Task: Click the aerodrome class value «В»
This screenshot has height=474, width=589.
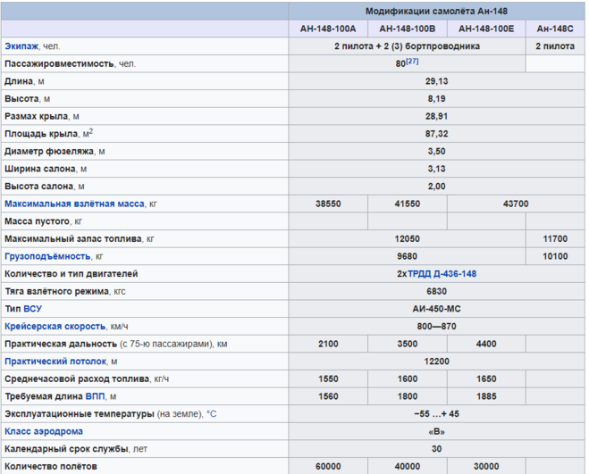Action: point(436,431)
